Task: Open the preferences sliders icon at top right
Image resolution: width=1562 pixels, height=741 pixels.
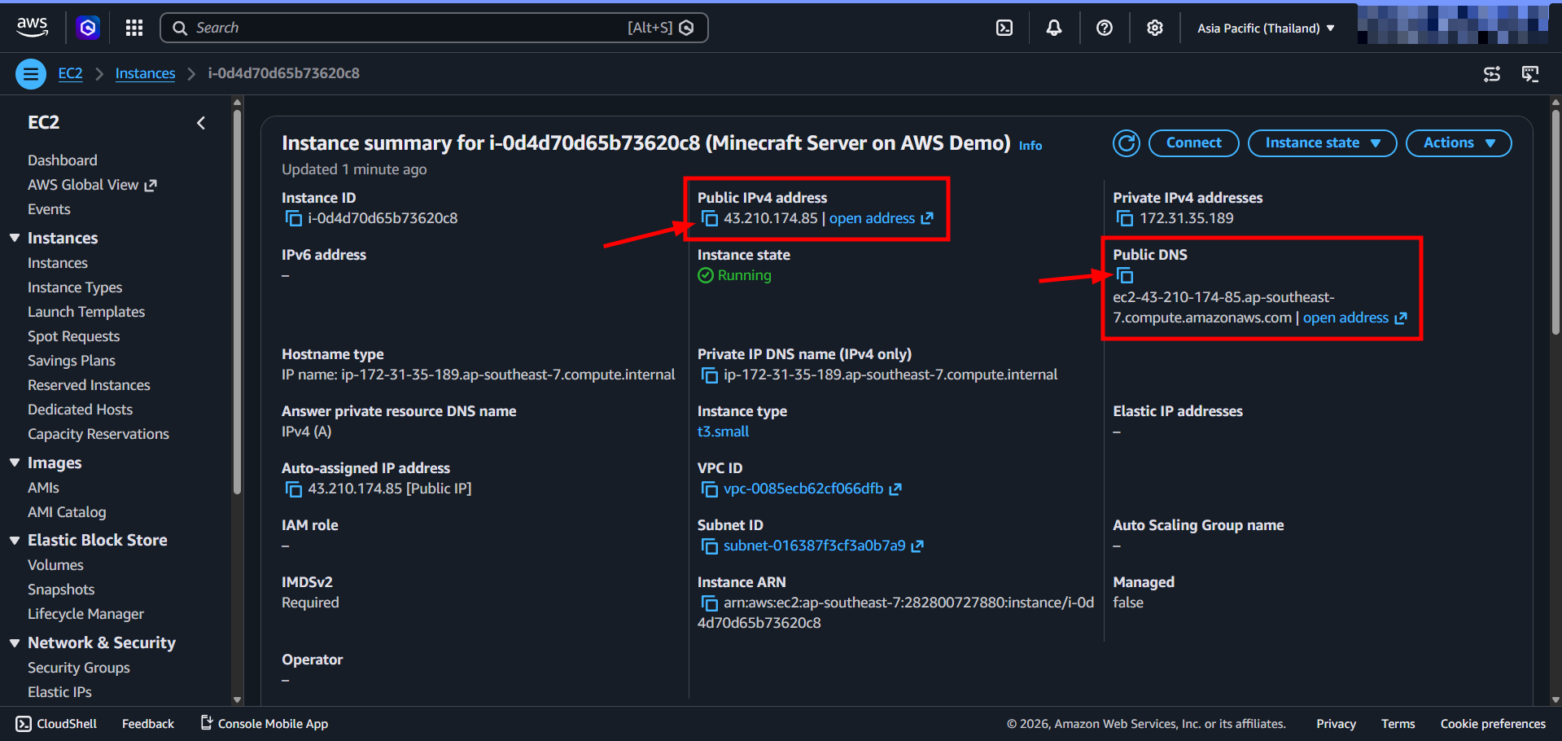Action: [x=1492, y=74]
